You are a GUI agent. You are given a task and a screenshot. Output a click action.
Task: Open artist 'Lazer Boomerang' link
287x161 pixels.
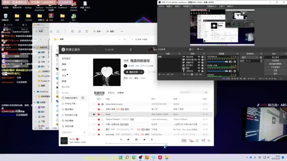(x=159, y=119)
